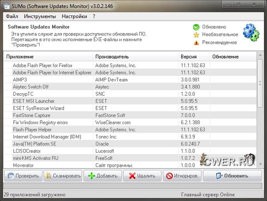The width and height of the screenshot is (267, 201).
Task: Click the scrollbar up arrow
Action: point(260,55)
